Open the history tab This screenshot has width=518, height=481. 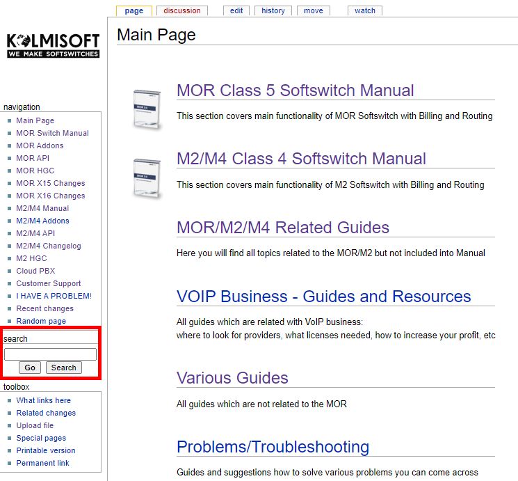click(273, 10)
